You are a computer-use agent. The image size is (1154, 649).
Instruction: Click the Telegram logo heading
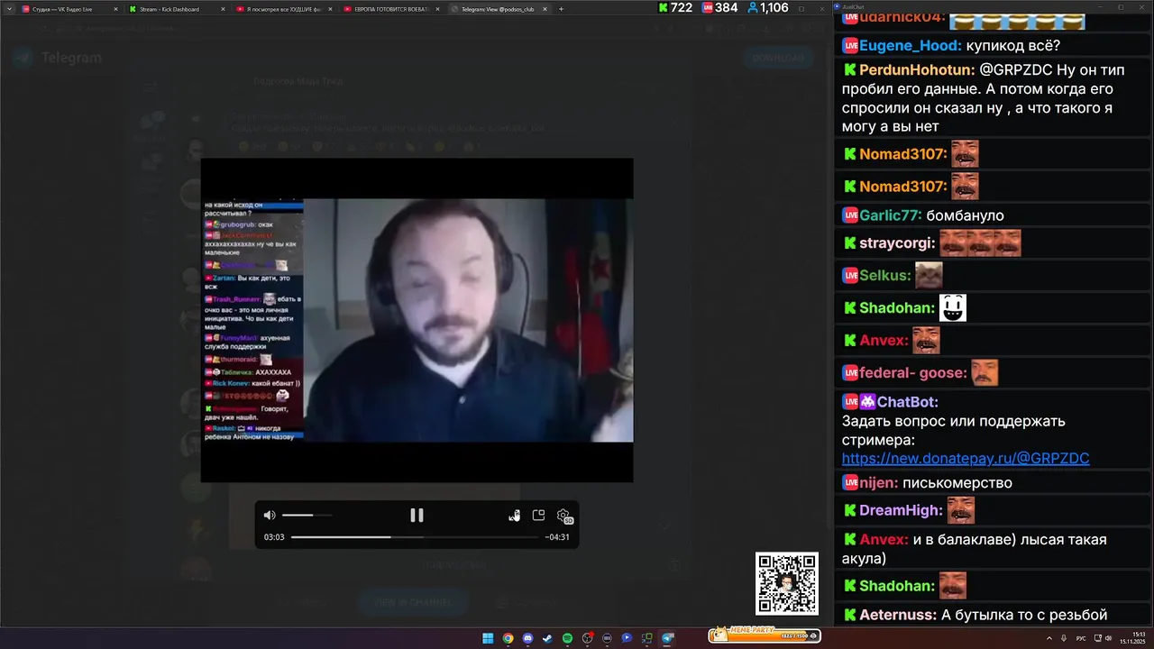click(x=59, y=58)
